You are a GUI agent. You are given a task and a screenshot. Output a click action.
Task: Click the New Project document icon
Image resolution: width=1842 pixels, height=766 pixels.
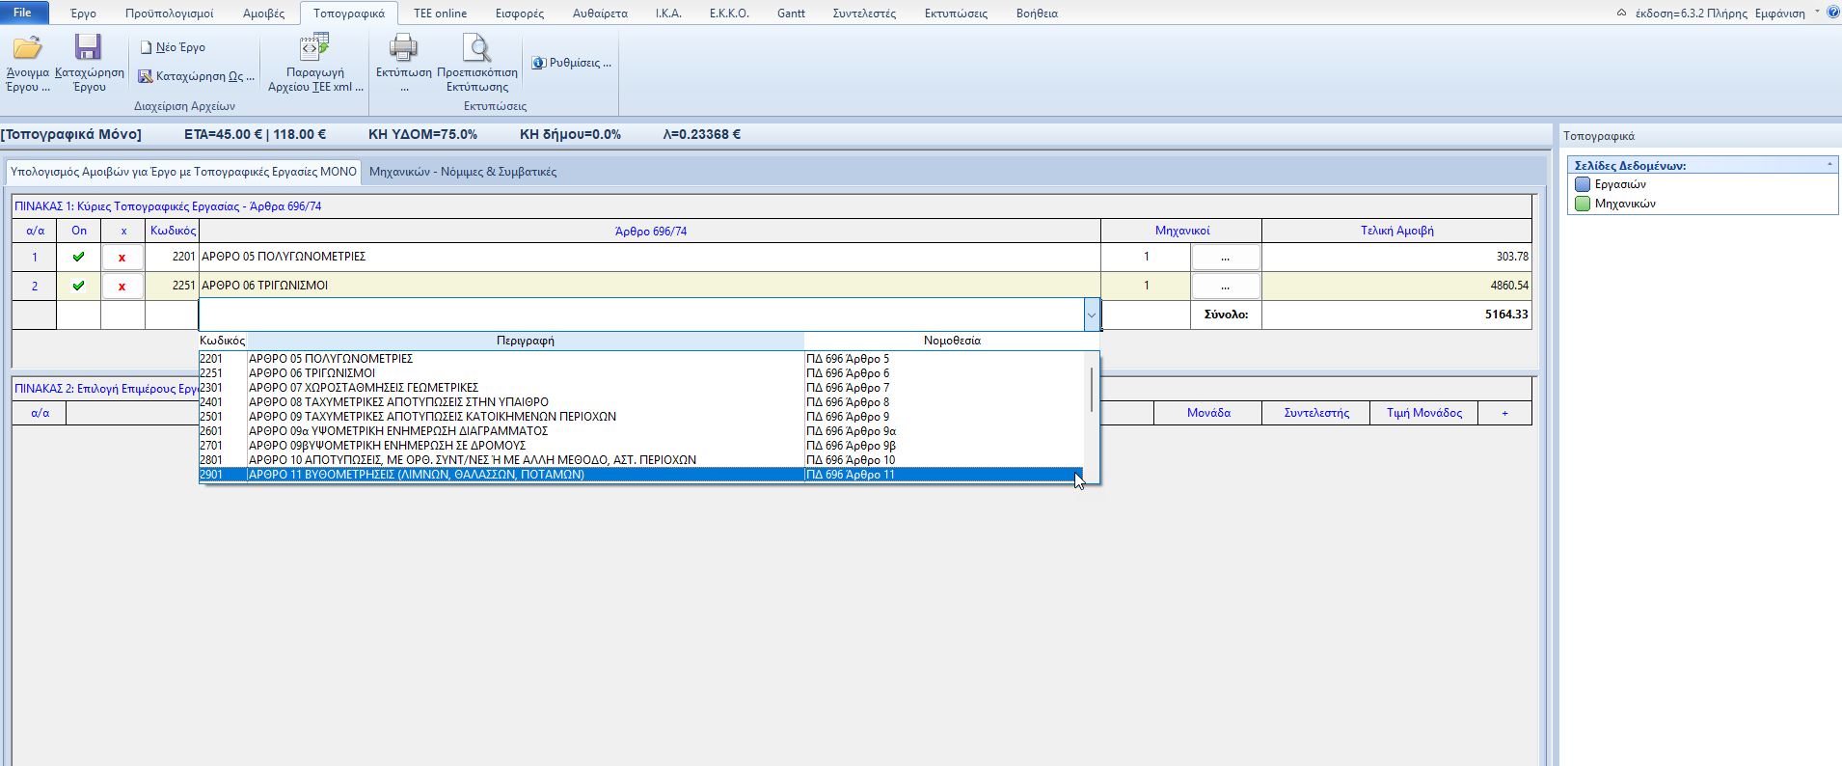click(147, 47)
